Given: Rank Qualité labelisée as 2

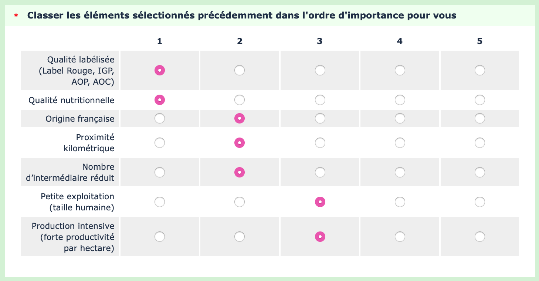Looking at the screenshot, I should point(240,70).
